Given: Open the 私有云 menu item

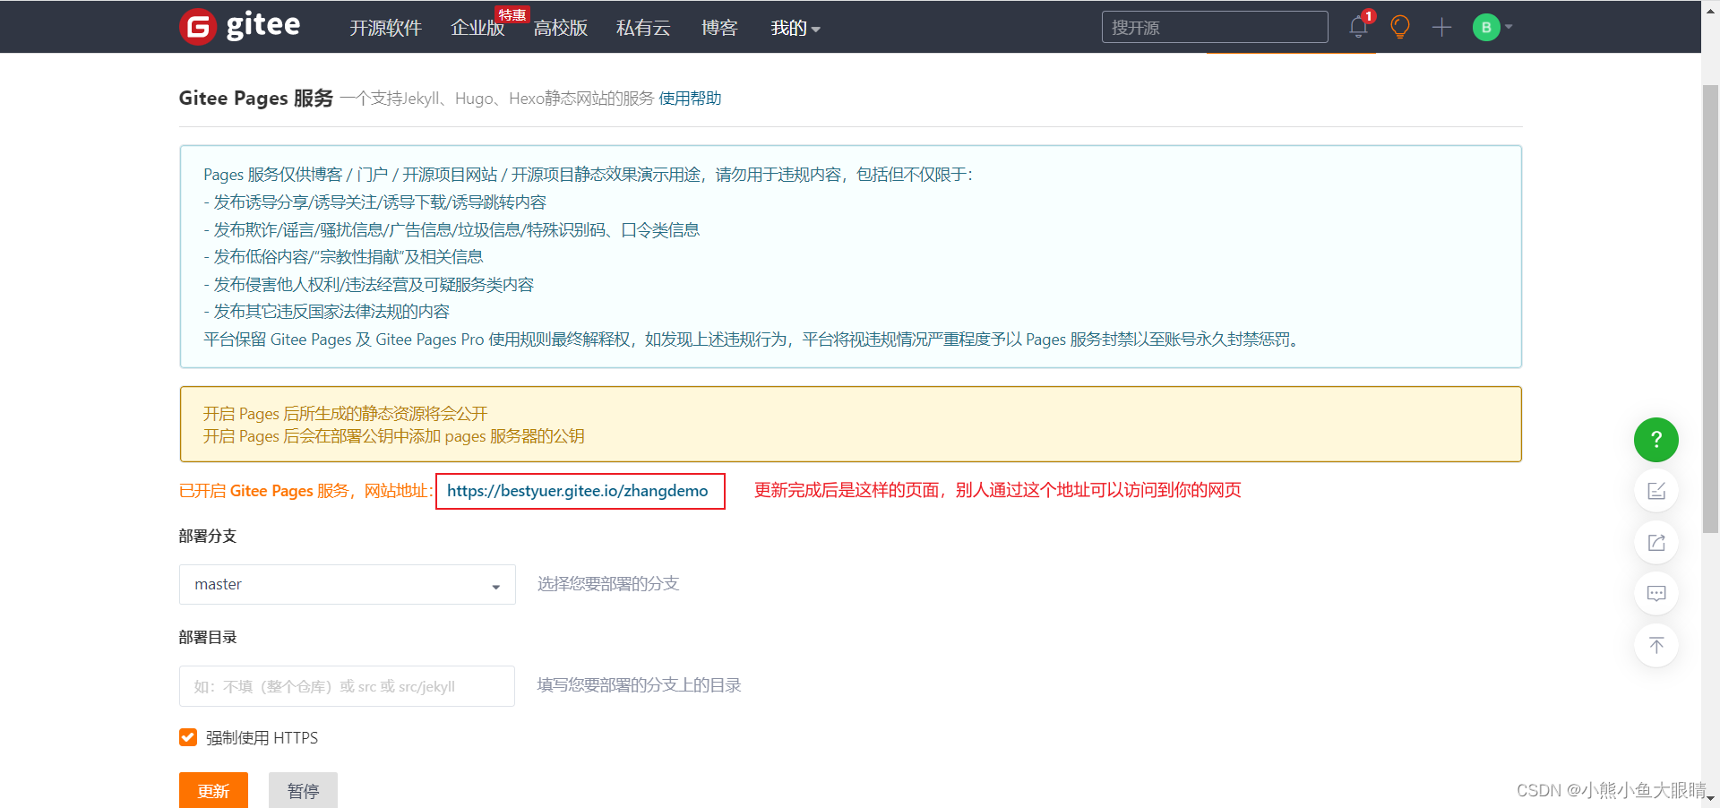Looking at the screenshot, I should pos(643,28).
